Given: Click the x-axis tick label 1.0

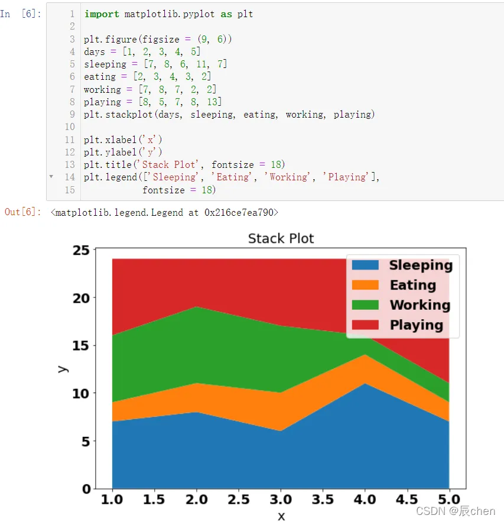Looking at the screenshot, I should pyautogui.click(x=112, y=500).
